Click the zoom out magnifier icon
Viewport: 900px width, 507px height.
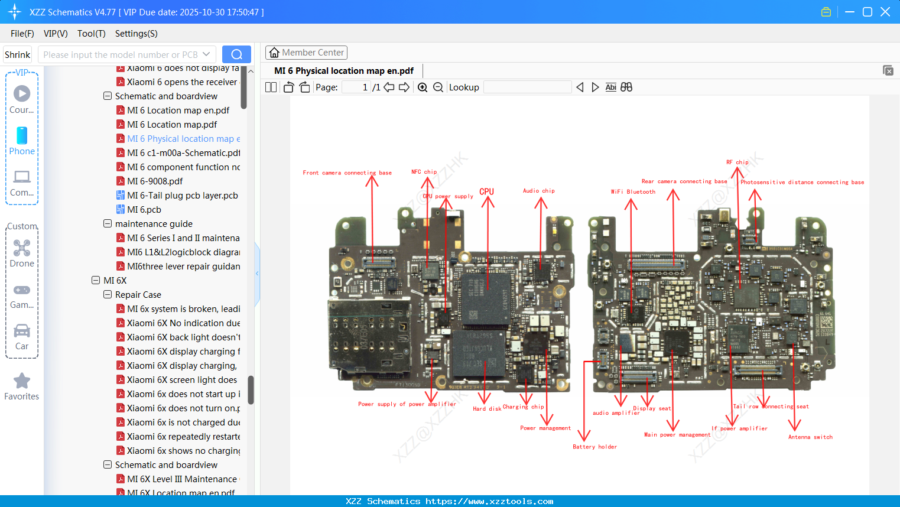(x=438, y=87)
